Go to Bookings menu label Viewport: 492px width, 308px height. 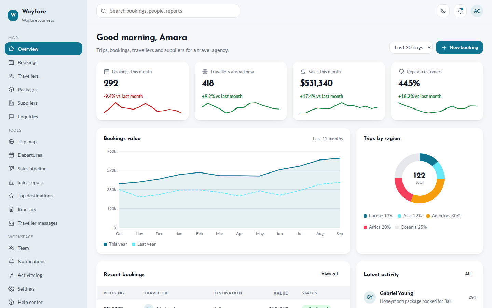click(x=27, y=62)
